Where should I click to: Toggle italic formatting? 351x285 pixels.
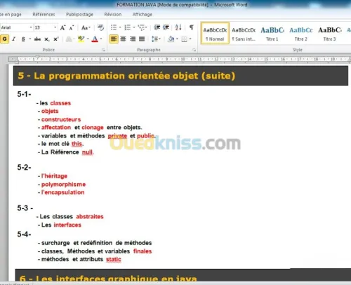(x=14, y=39)
